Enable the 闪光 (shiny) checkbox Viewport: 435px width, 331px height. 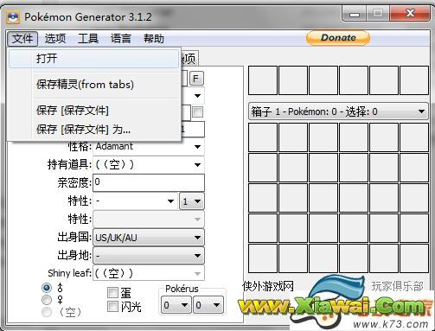point(112,306)
